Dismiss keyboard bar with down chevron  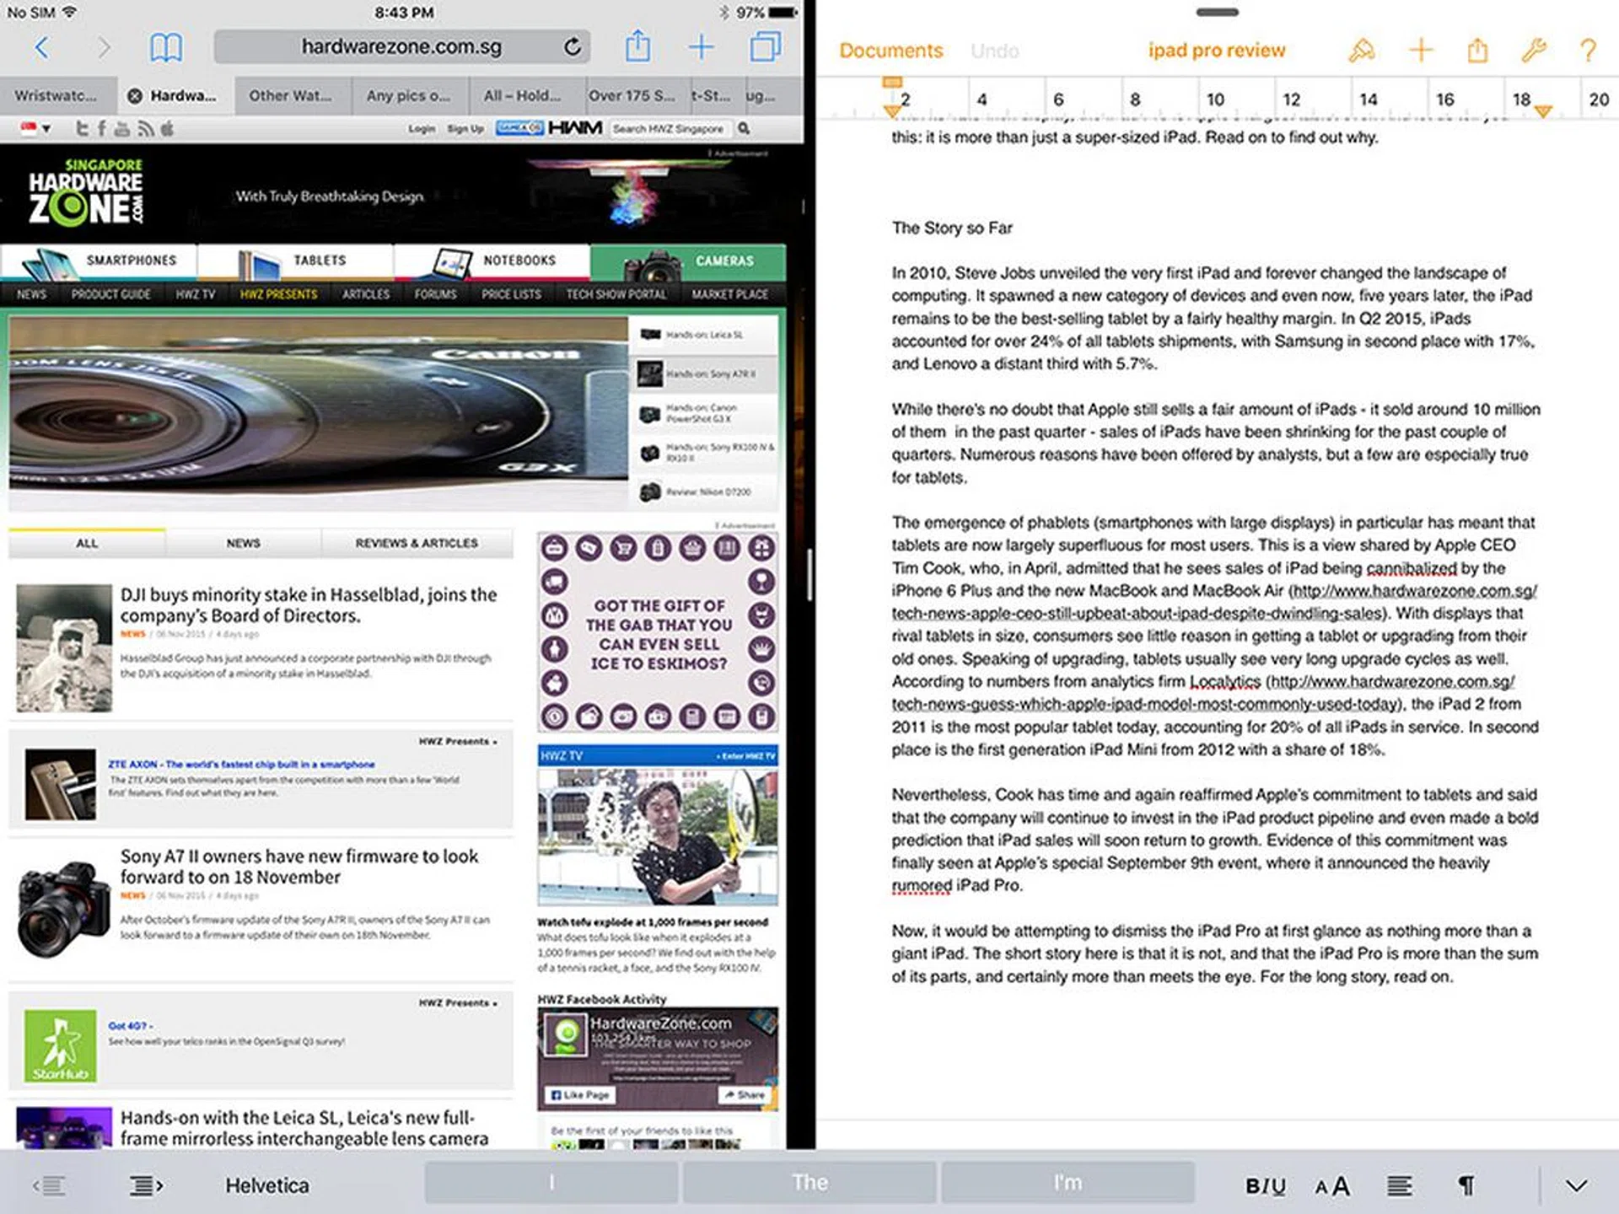click(1576, 1185)
